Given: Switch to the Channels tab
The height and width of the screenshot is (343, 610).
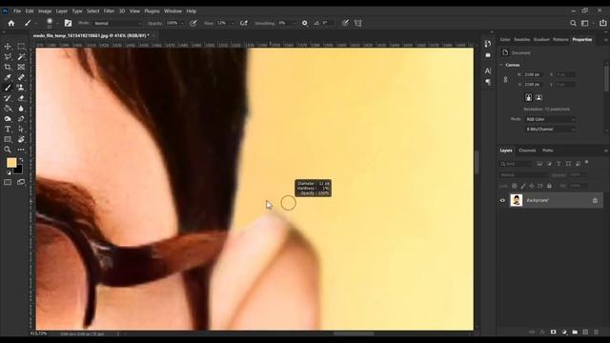Looking at the screenshot, I should (x=527, y=151).
